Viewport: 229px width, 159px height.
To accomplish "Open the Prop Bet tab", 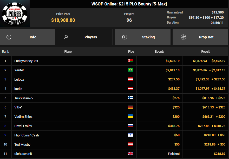I will (x=200, y=37).
